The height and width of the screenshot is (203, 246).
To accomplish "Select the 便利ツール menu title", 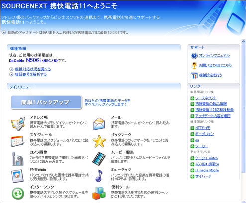I will [x=120, y=187].
